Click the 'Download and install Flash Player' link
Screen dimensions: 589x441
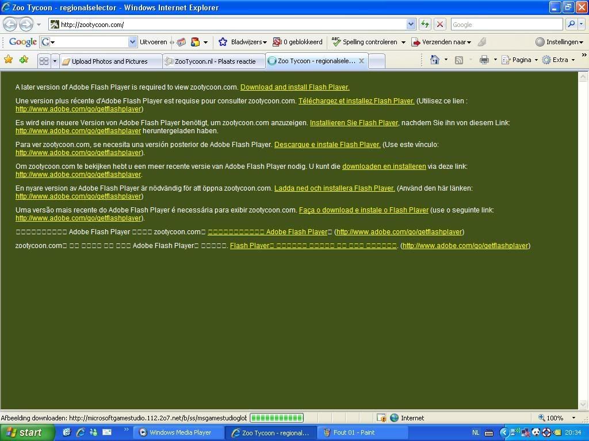[x=294, y=87]
